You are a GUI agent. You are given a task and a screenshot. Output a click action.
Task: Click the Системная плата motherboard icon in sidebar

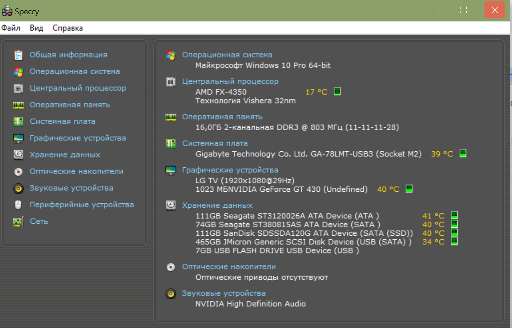[x=18, y=122]
